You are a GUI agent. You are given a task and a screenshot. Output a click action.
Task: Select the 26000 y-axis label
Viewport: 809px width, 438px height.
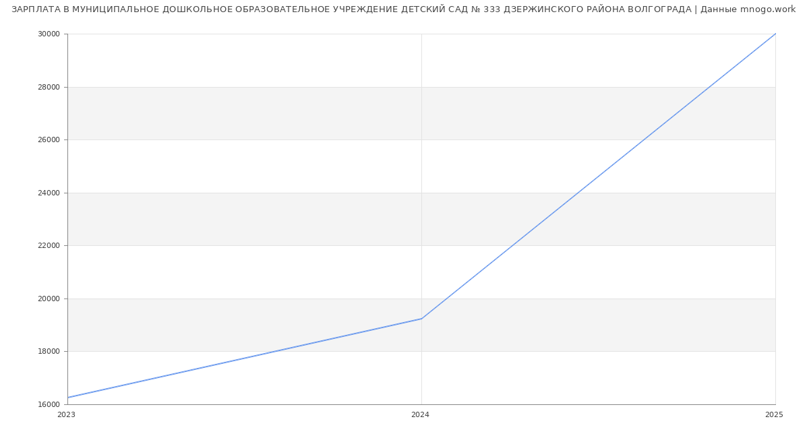point(50,140)
